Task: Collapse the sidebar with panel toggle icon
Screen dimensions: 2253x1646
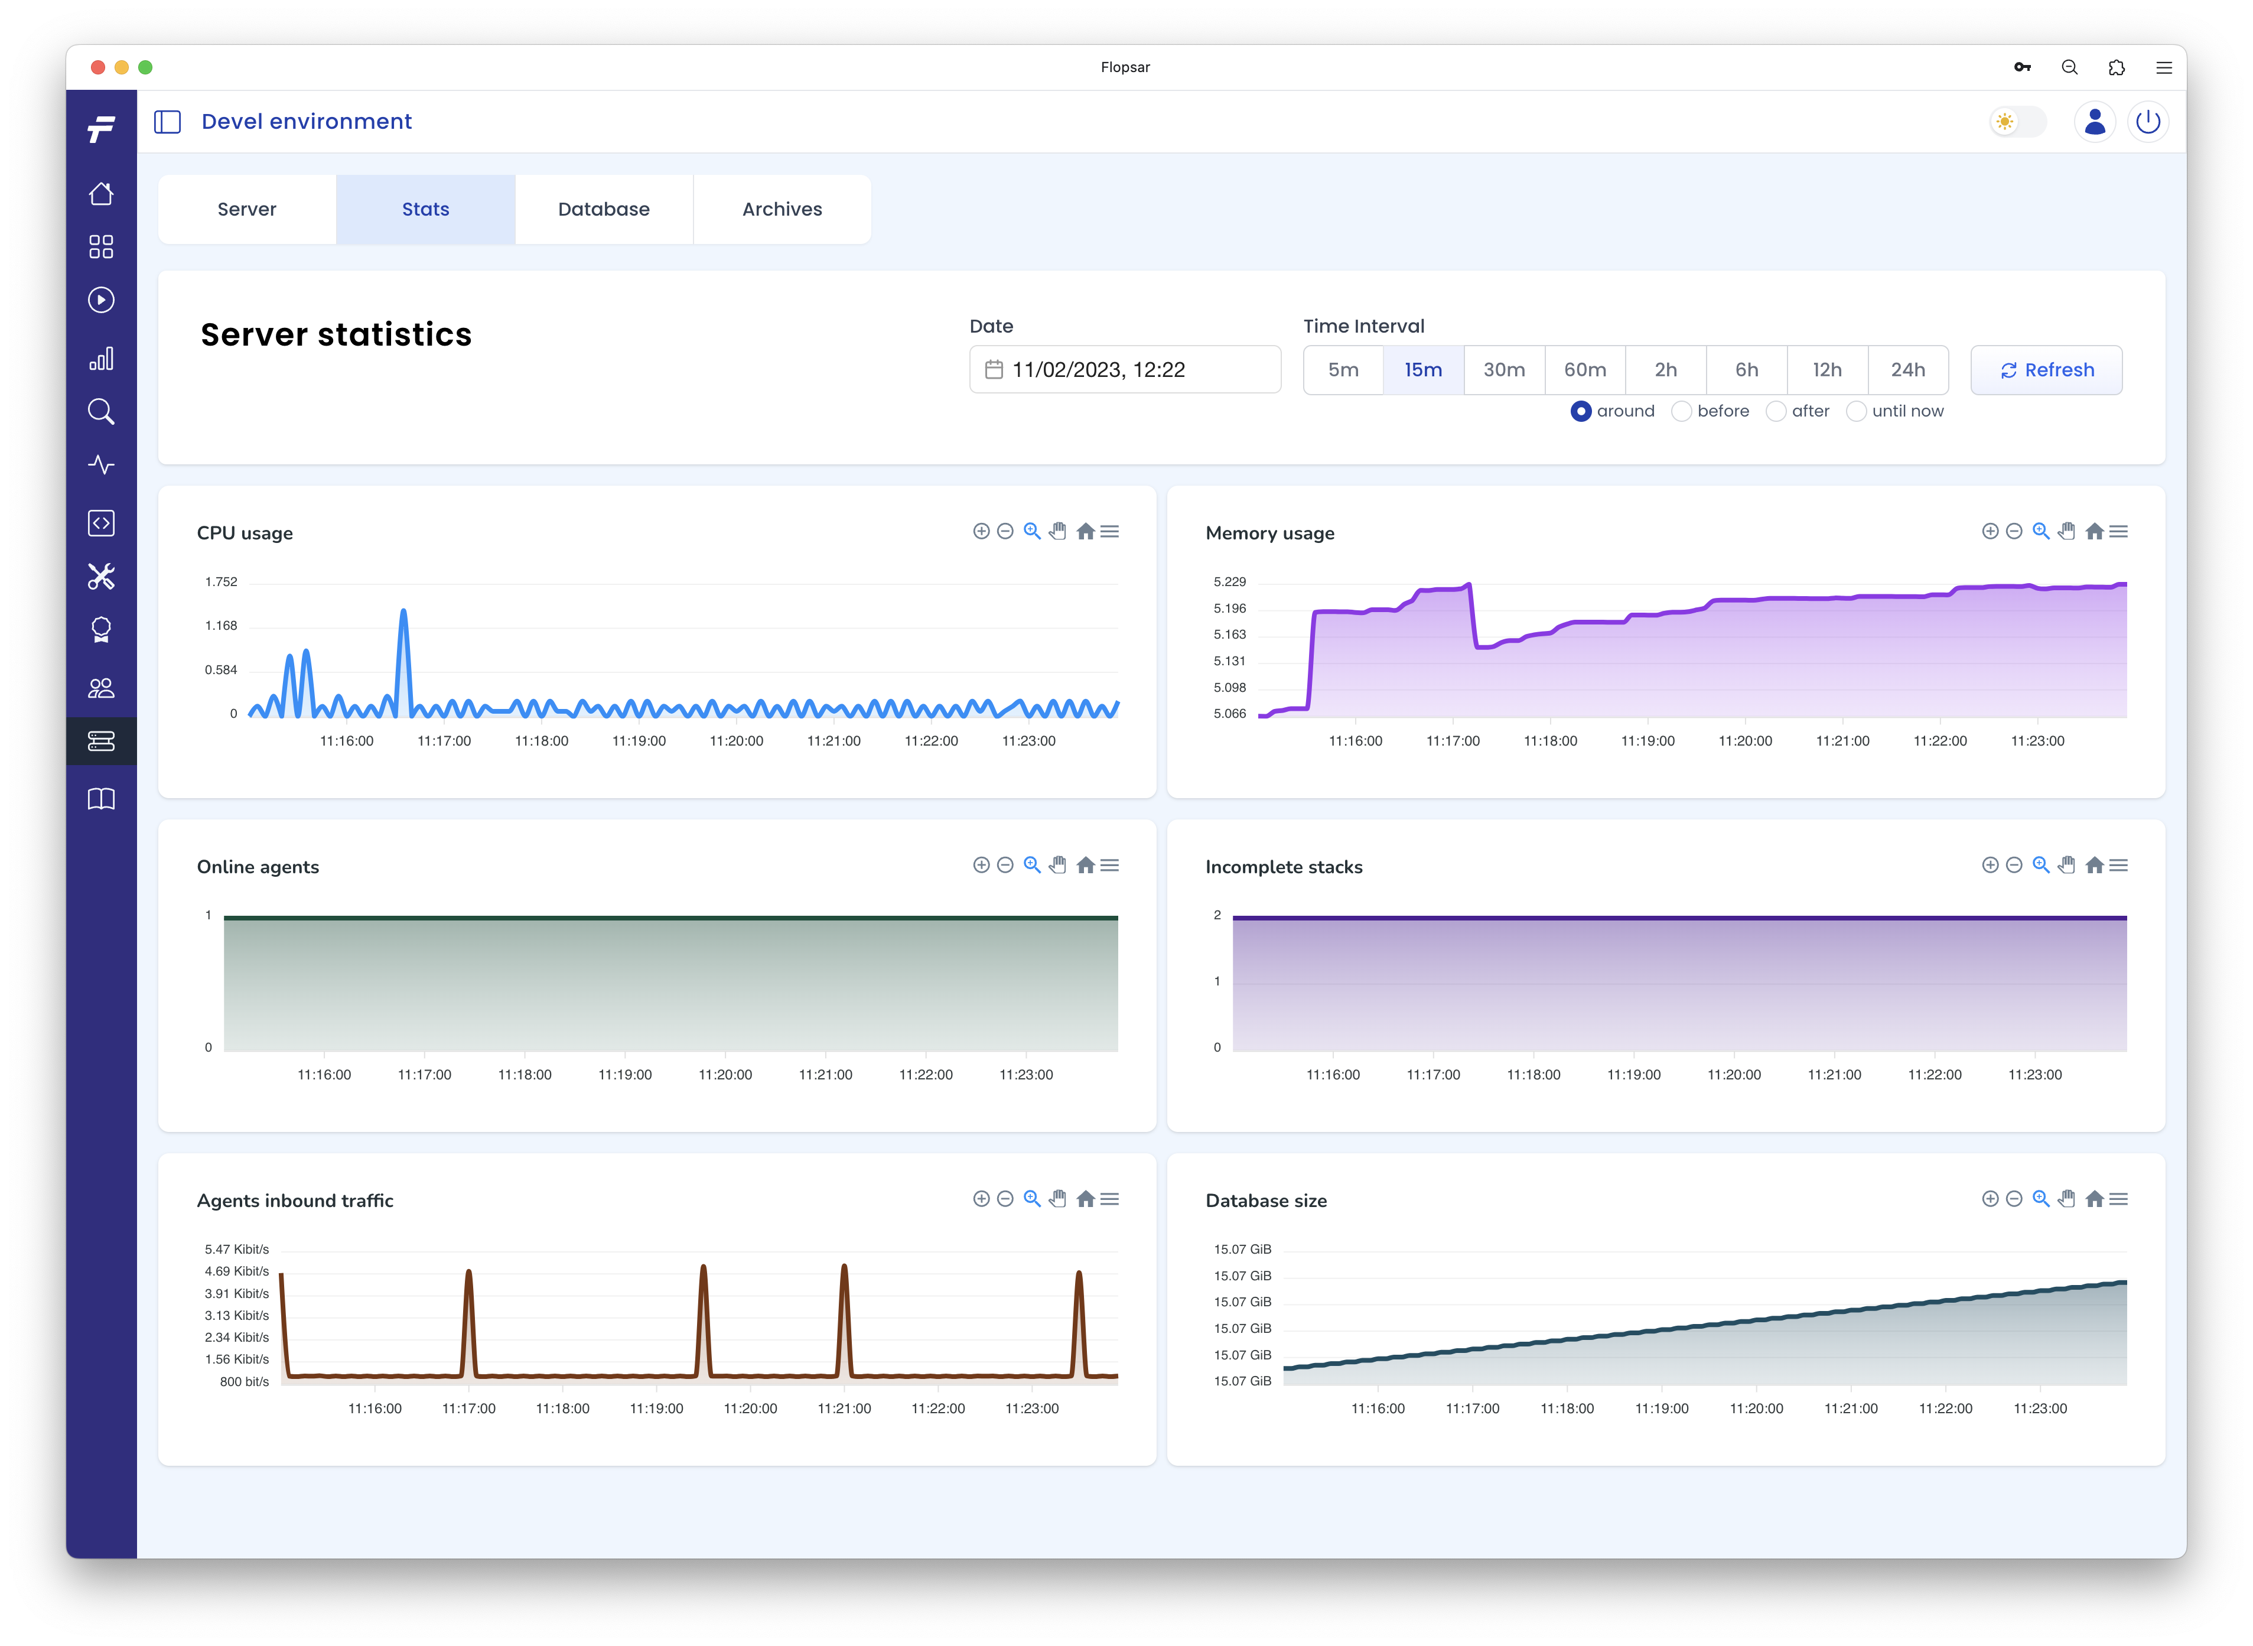Action: coord(167,122)
